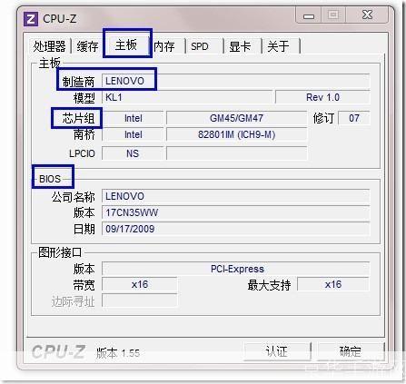Switch to the 处理器 tab
The height and width of the screenshot is (384, 406).
(49, 46)
